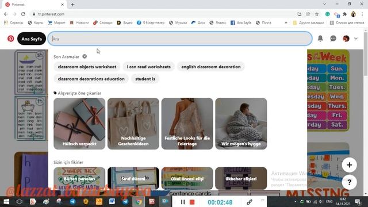368x207 pixels.
Task: Clear recent searches next to Son Aramalar
Action: (x=85, y=56)
